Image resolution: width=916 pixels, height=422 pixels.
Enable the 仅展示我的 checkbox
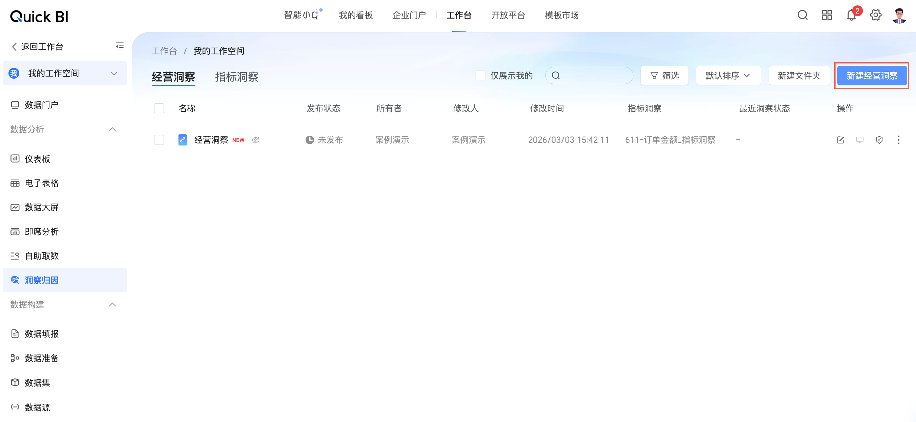480,76
